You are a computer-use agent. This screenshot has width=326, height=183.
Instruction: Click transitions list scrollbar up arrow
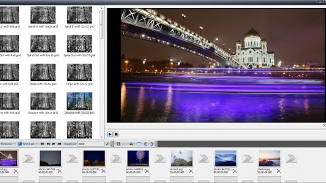click(101, 8)
